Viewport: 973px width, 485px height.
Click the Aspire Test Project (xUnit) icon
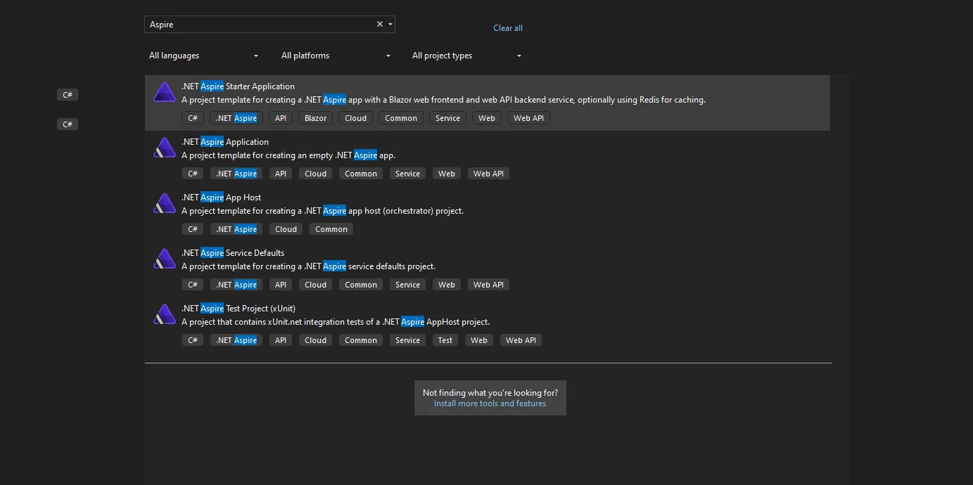164,315
